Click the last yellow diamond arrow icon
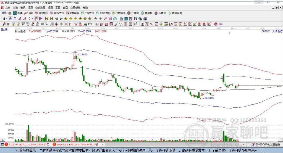 [90, 19]
